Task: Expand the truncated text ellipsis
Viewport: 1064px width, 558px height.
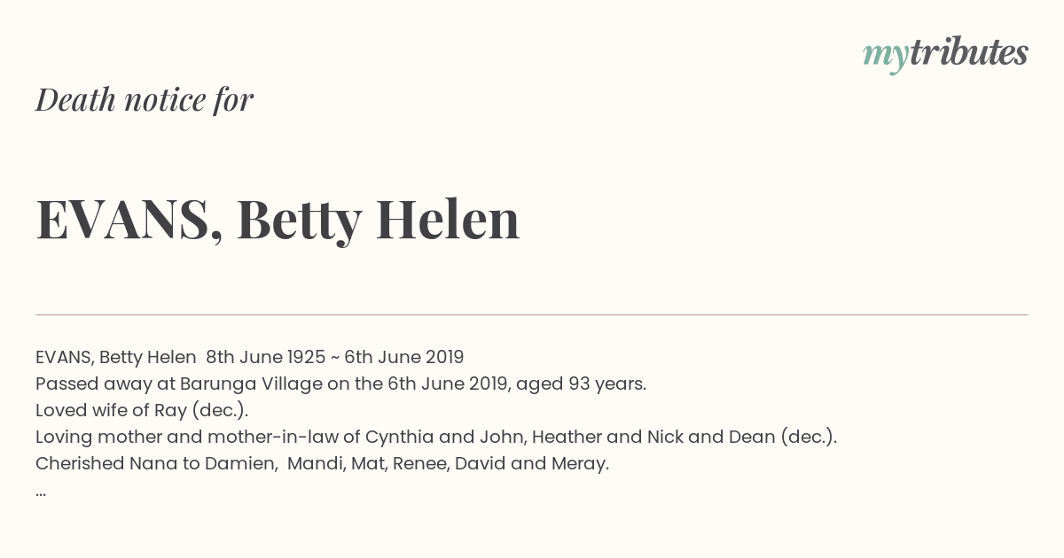Action: 41,492
